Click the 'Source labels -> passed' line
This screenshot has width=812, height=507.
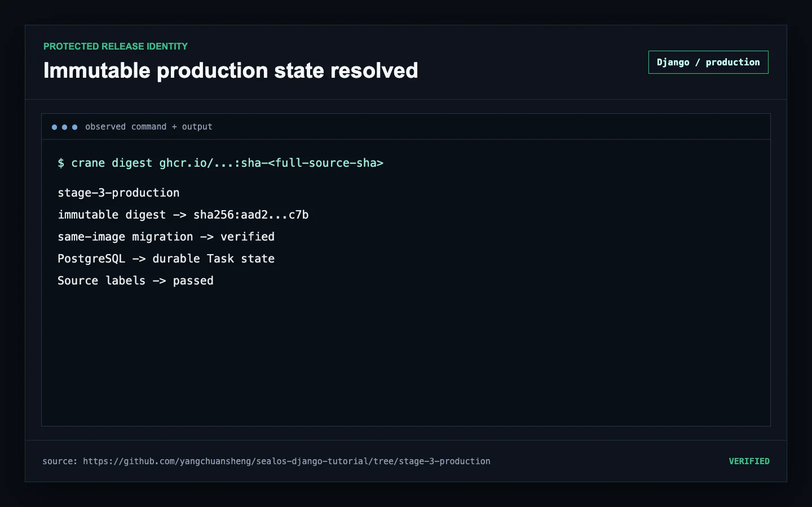tap(135, 281)
